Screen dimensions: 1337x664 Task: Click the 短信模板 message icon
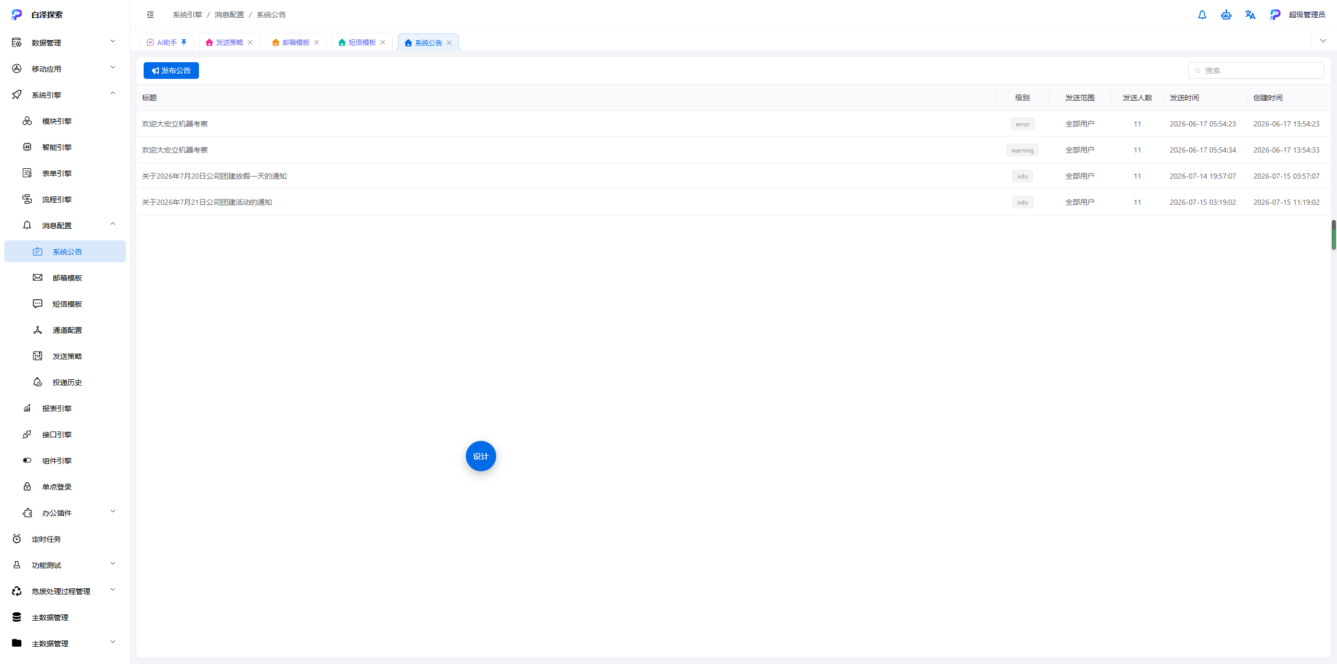pos(38,304)
